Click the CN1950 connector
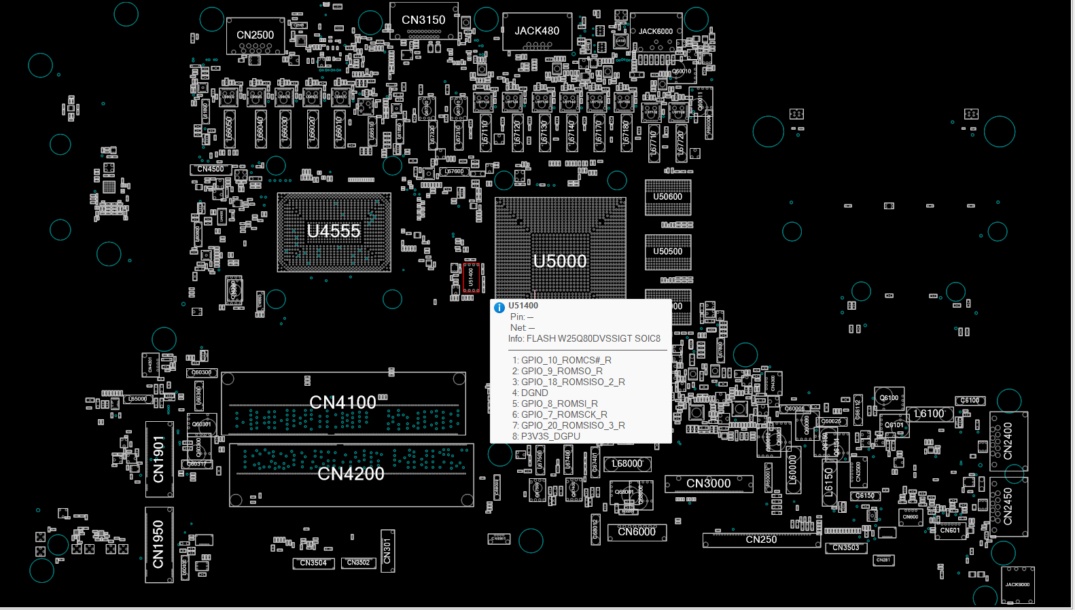The image size is (1075, 610). click(x=159, y=545)
